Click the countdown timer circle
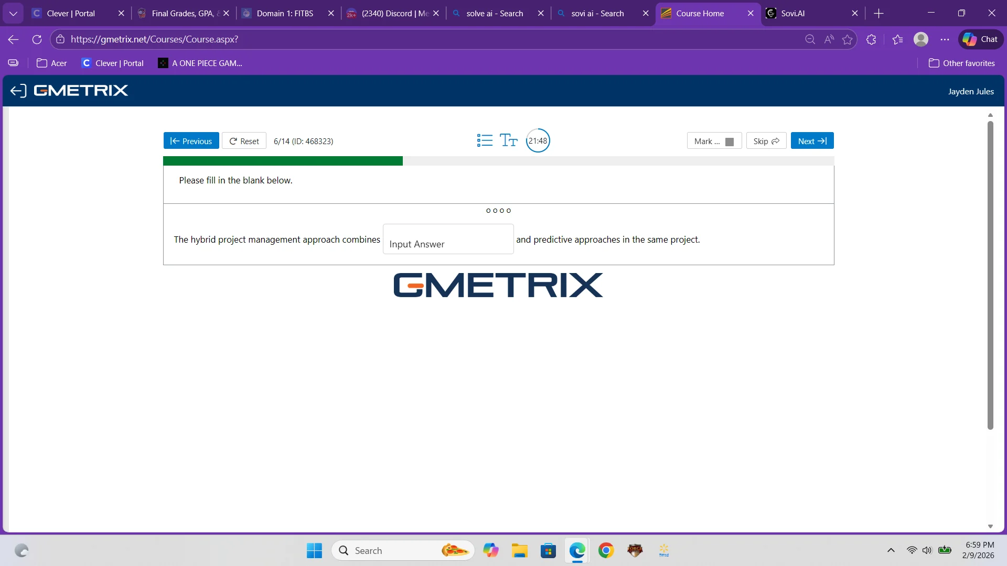The image size is (1007, 566). [538, 140]
